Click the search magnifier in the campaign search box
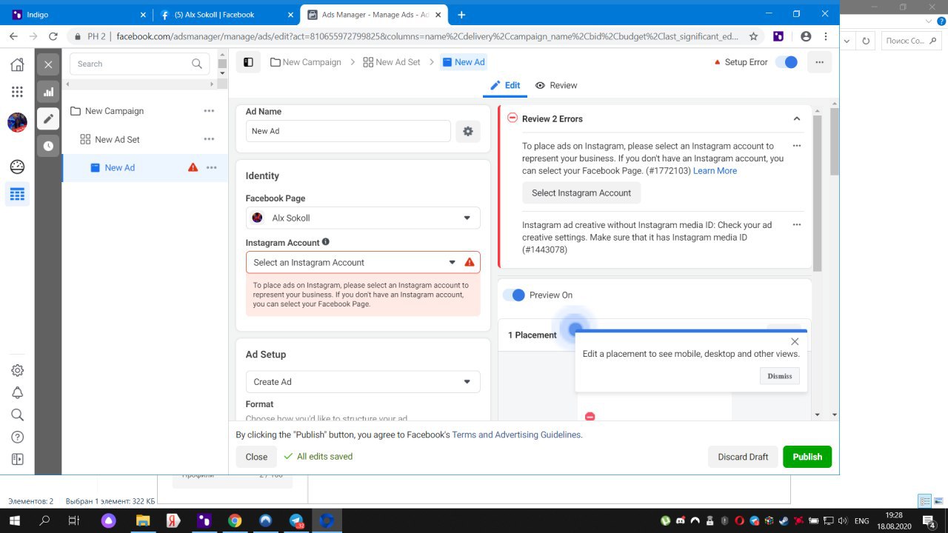Image resolution: width=948 pixels, height=533 pixels. (197, 64)
